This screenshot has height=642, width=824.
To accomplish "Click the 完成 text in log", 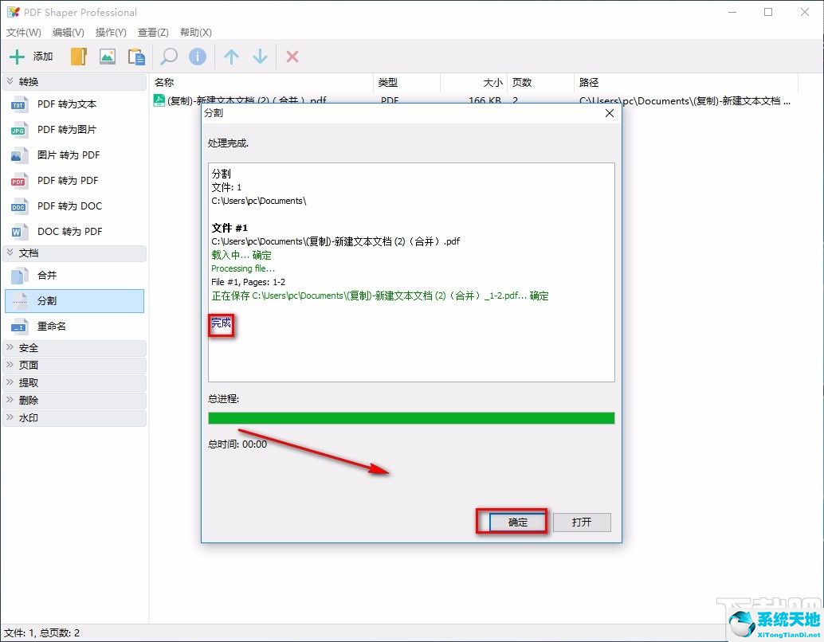I will pos(222,323).
